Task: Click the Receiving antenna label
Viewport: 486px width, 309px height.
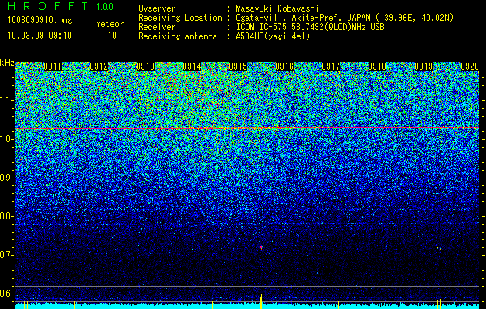Action: pyautogui.click(x=178, y=36)
